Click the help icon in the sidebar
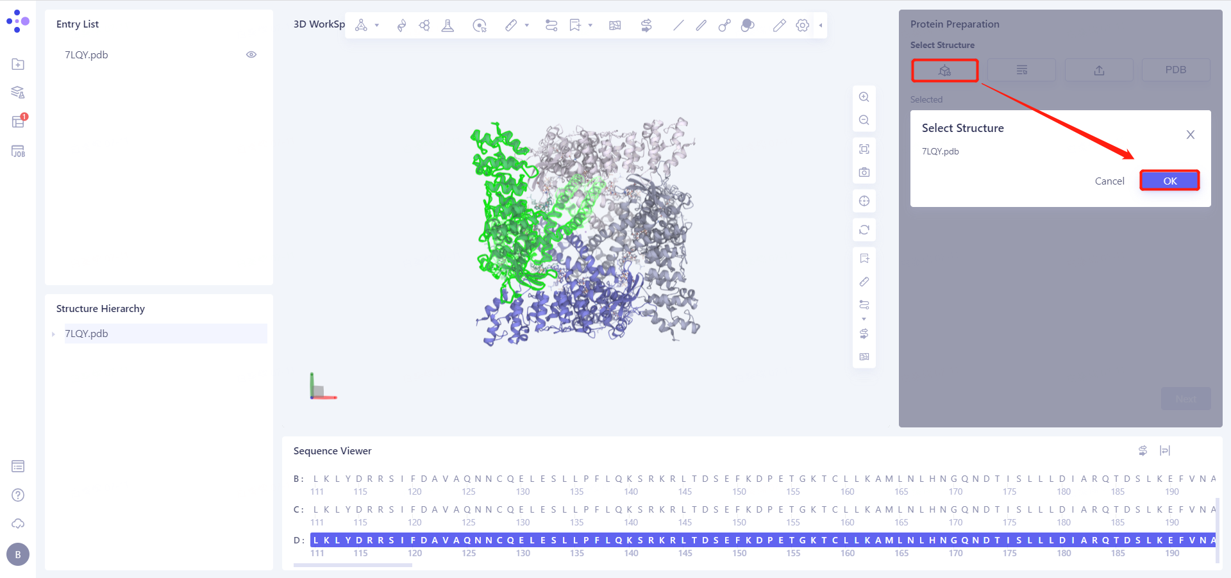Viewport: 1231px width, 578px height. click(x=17, y=495)
